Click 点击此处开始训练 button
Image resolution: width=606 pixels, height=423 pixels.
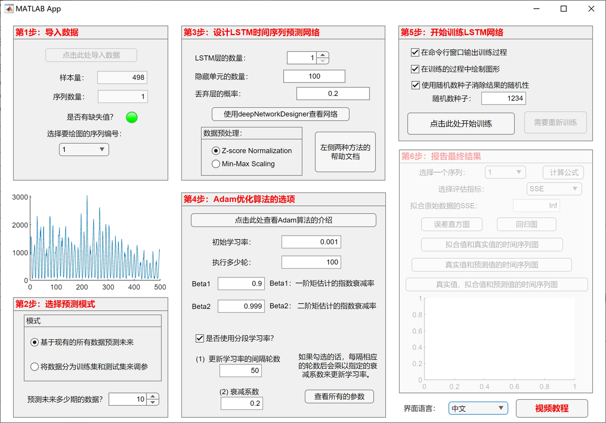click(x=461, y=123)
